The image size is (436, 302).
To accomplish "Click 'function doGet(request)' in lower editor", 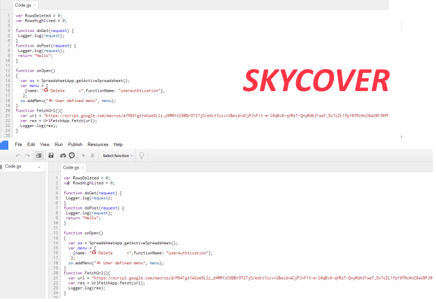I will tap(90, 193).
